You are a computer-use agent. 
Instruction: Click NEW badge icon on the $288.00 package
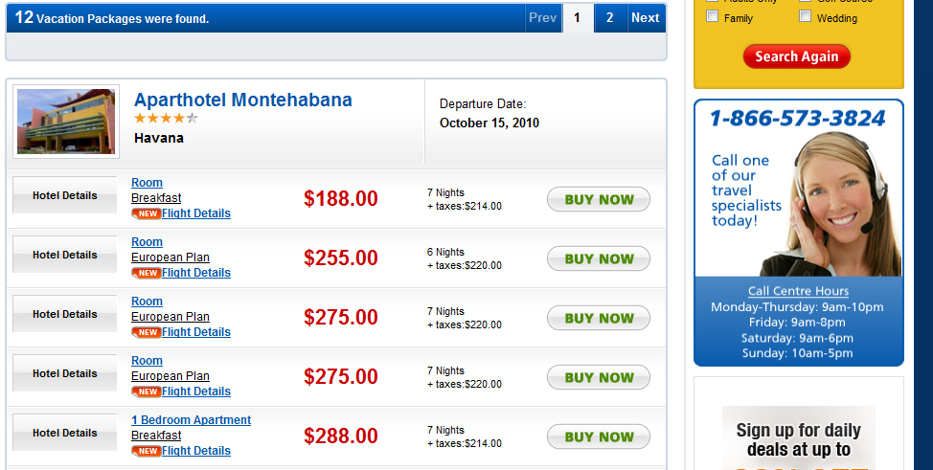click(x=146, y=451)
